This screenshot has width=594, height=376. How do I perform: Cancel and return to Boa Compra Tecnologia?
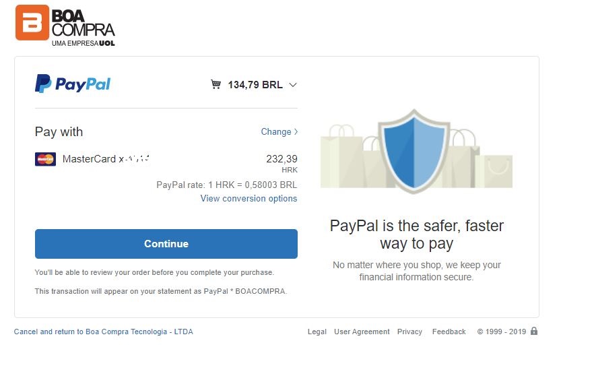point(104,332)
